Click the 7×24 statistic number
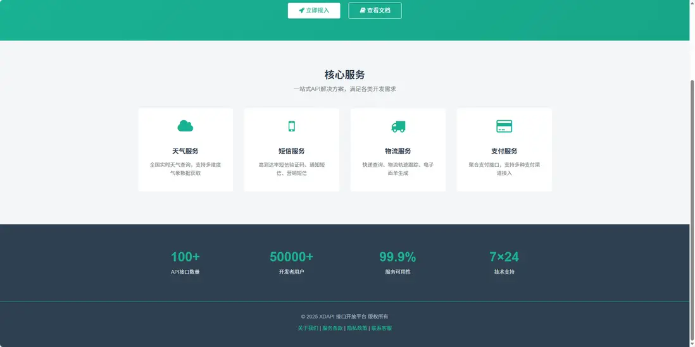 [x=504, y=257]
